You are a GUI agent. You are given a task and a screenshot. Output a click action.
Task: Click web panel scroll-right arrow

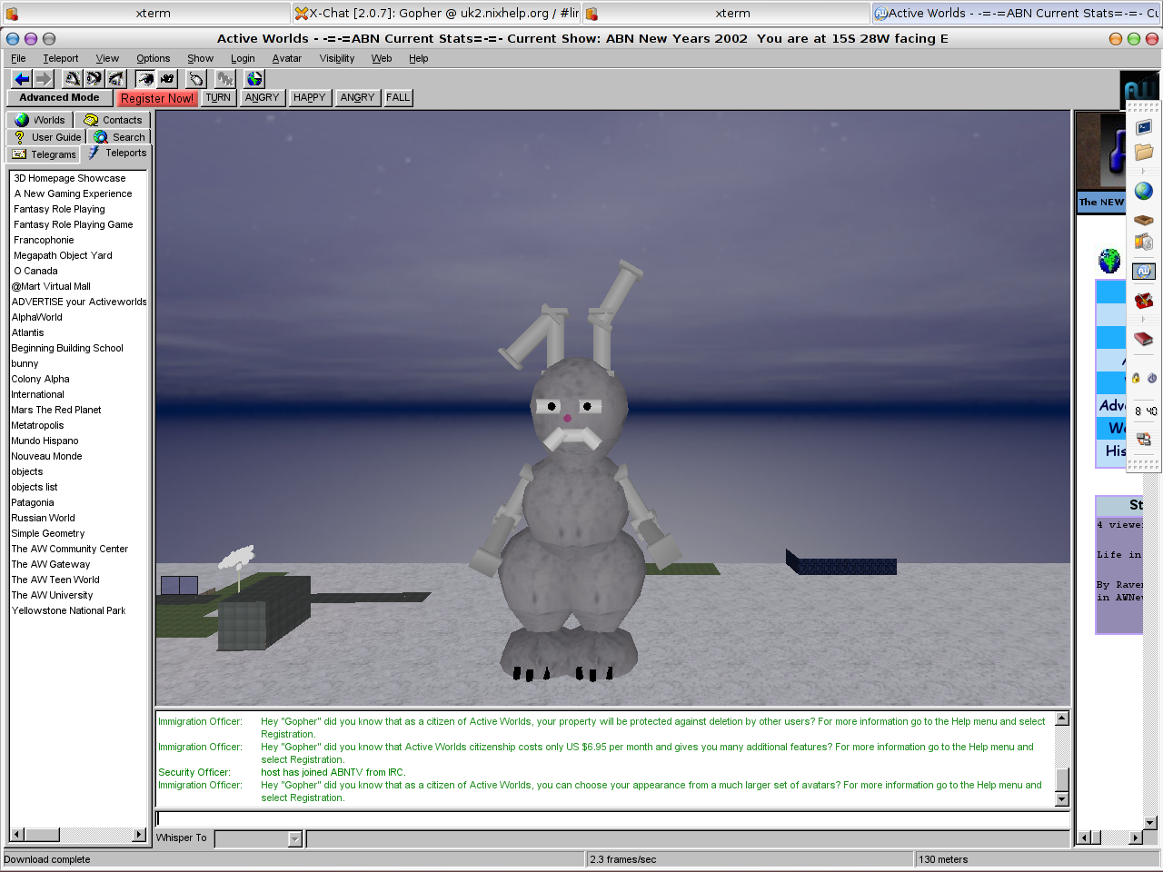point(1135,837)
